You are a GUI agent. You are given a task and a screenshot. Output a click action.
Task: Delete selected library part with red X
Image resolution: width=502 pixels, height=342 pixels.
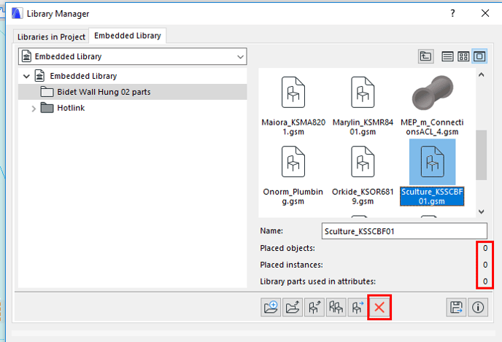coord(379,308)
